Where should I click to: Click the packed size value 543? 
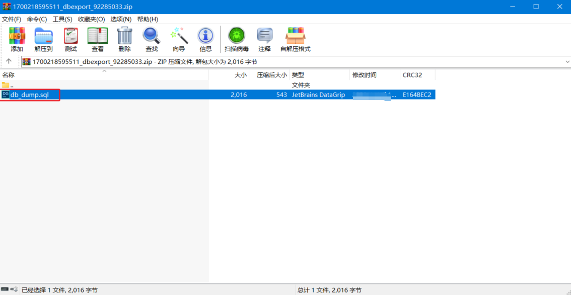click(x=281, y=95)
